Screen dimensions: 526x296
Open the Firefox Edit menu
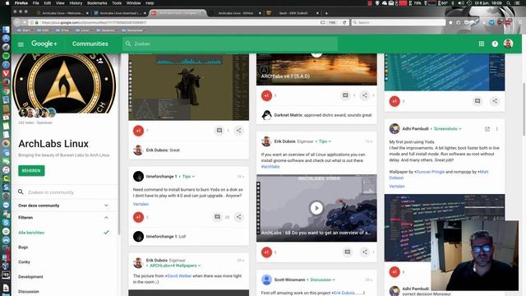pos(48,3)
